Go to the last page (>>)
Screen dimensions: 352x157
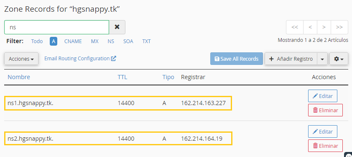(339, 27)
